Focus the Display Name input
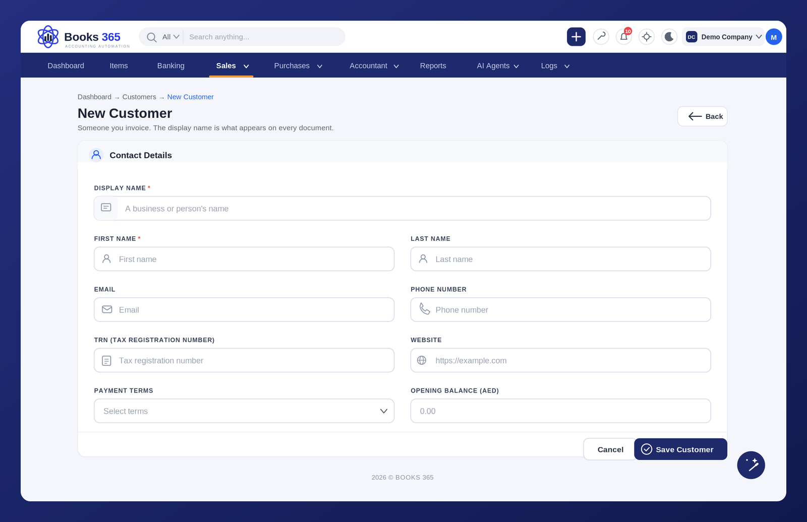 tap(402, 209)
